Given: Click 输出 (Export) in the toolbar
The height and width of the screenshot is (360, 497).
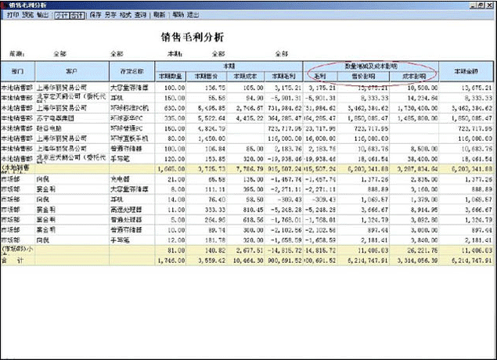Looking at the screenshot, I should 42,15.
